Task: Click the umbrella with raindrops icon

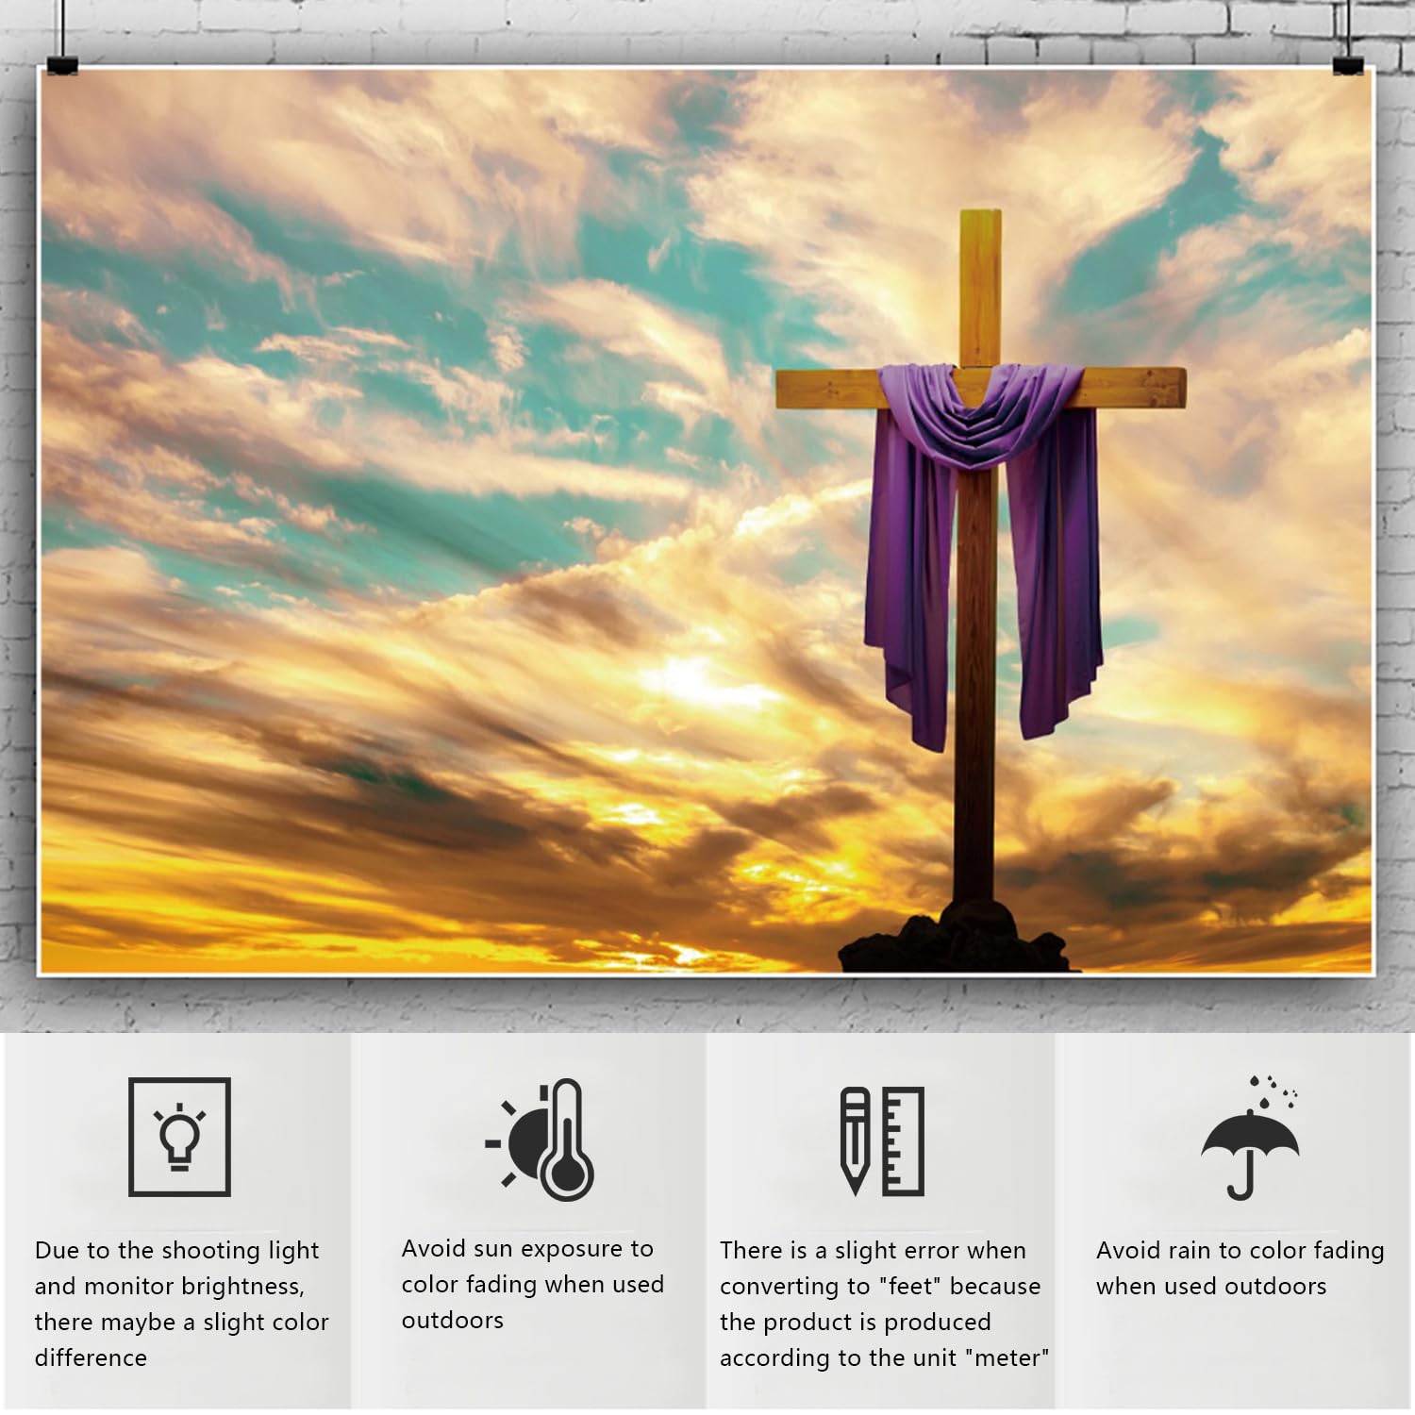Action: (1250, 1138)
